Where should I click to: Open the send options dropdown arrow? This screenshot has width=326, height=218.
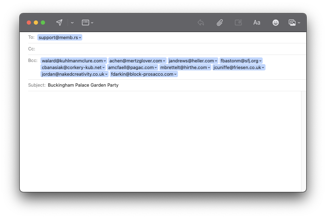click(x=72, y=23)
